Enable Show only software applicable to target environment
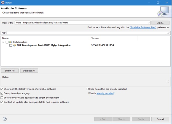The height and width of the screenshot is (124, 172). pos(2,98)
